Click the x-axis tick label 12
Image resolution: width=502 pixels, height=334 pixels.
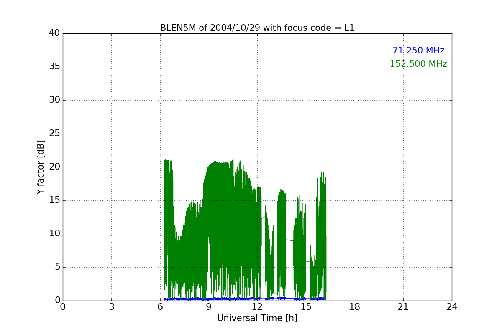tap(257, 307)
